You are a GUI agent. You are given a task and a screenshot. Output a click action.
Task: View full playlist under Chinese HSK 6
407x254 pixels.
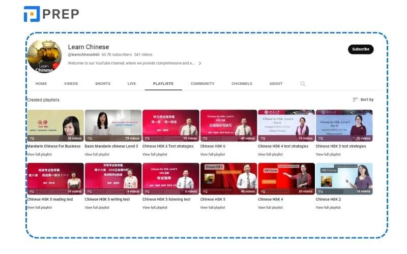pos(213,154)
